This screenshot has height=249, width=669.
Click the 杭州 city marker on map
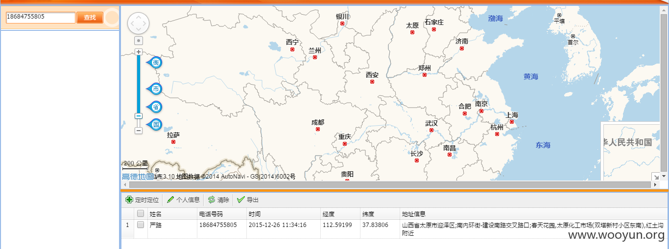(497, 134)
